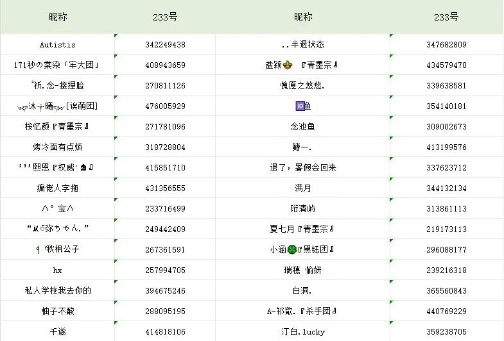Select the cell containing 414818106
Viewport: 504px width, 341px height.
[166, 331]
